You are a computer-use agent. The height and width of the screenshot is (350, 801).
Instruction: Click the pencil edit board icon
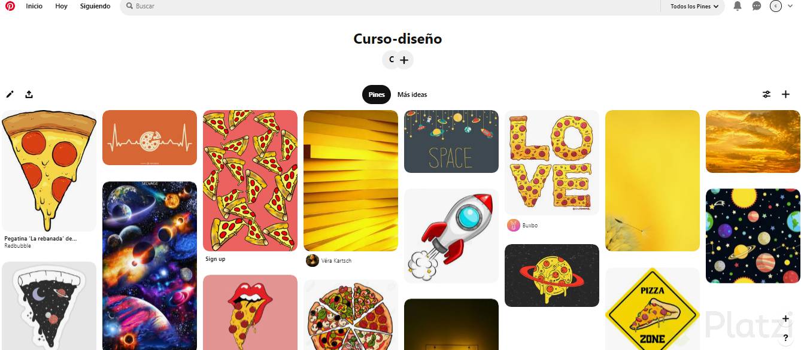(10, 94)
